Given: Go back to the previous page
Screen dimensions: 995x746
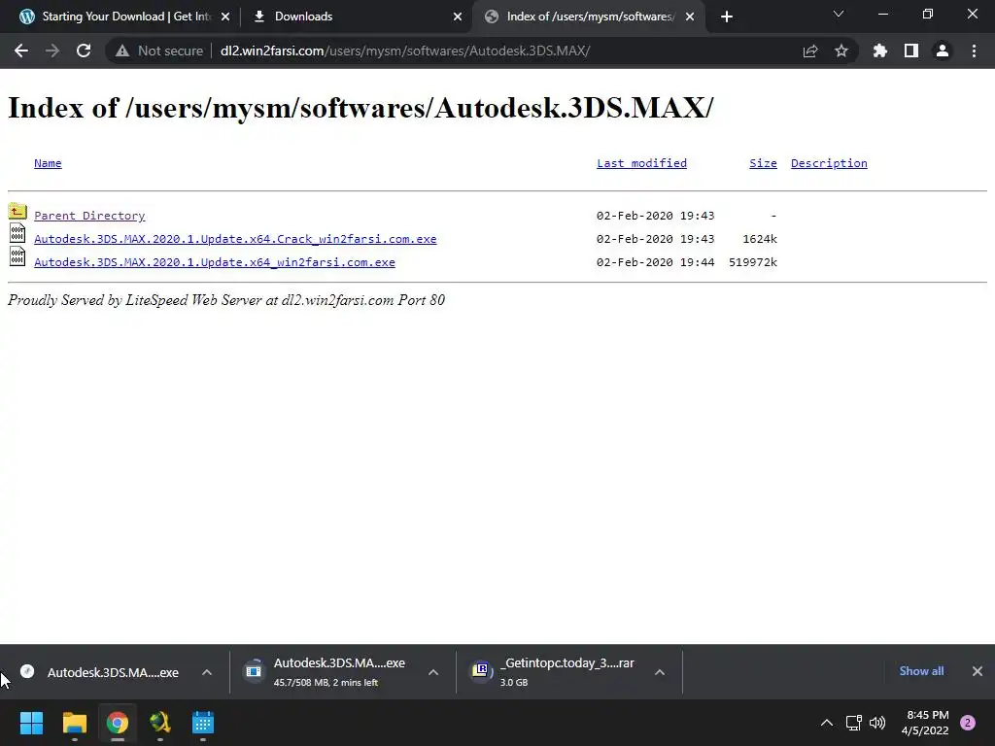Looking at the screenshot, I should click(x=21, y=51).
